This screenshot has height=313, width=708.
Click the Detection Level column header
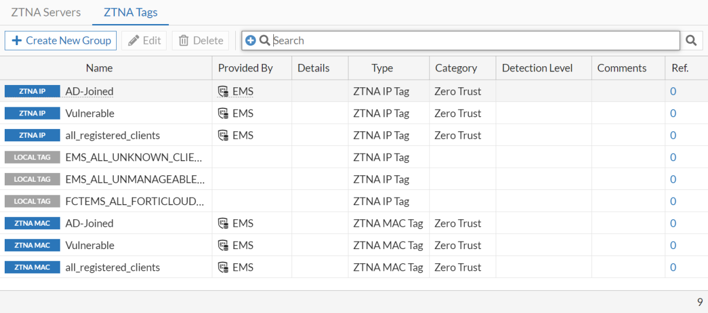[537, 68]
